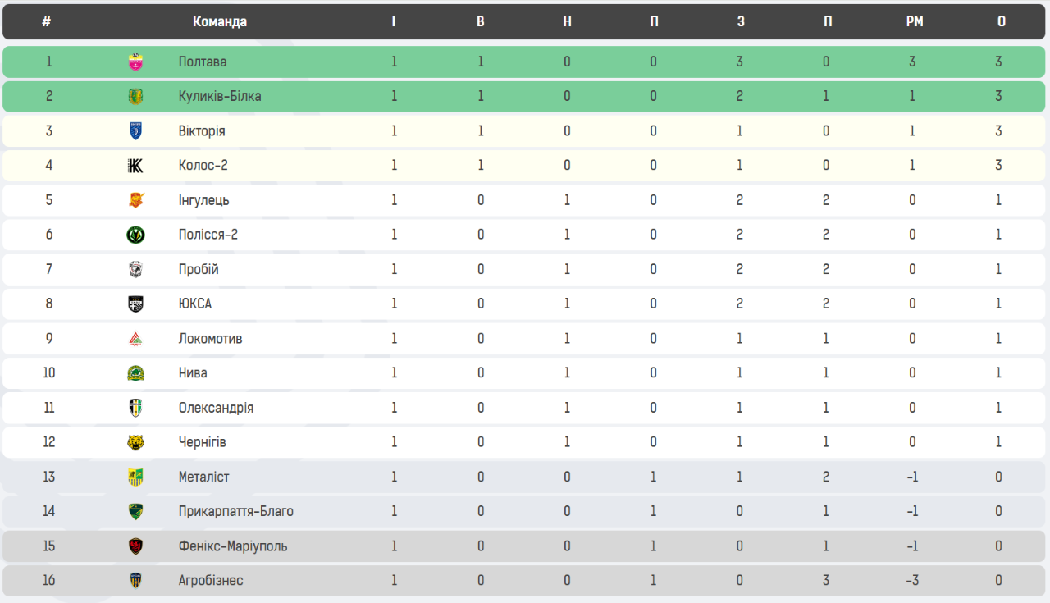1050x603 pixels.
Task: Click the Команда column header
Action: 220,22
